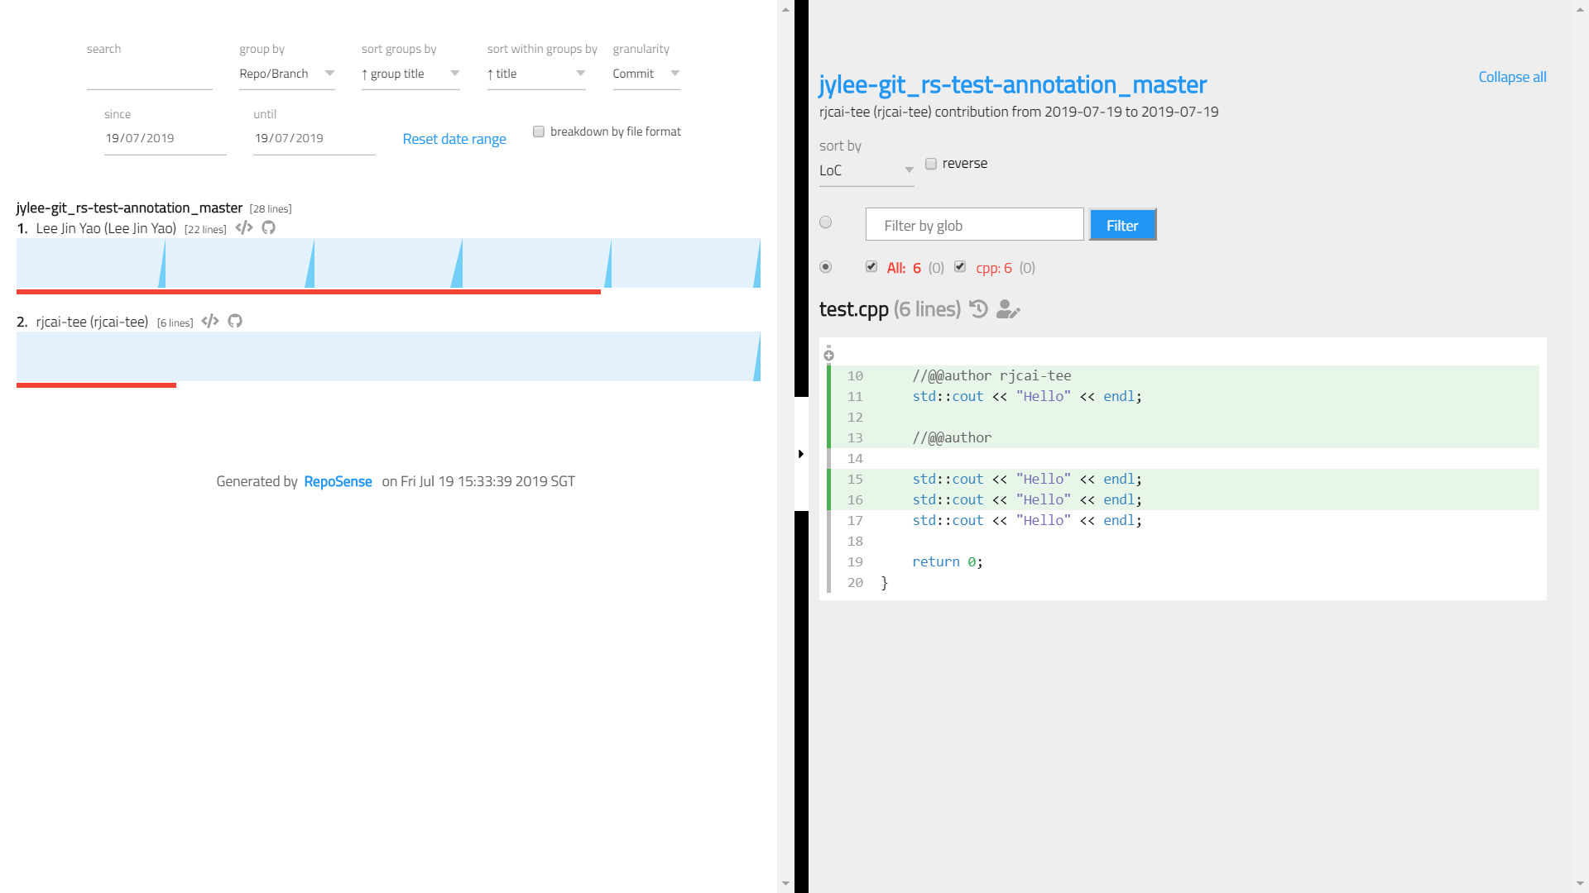Viewport: 1589px width, 893px height.
Task: Enable reverse sort checkbox
Action: click(x=931, y=164)
